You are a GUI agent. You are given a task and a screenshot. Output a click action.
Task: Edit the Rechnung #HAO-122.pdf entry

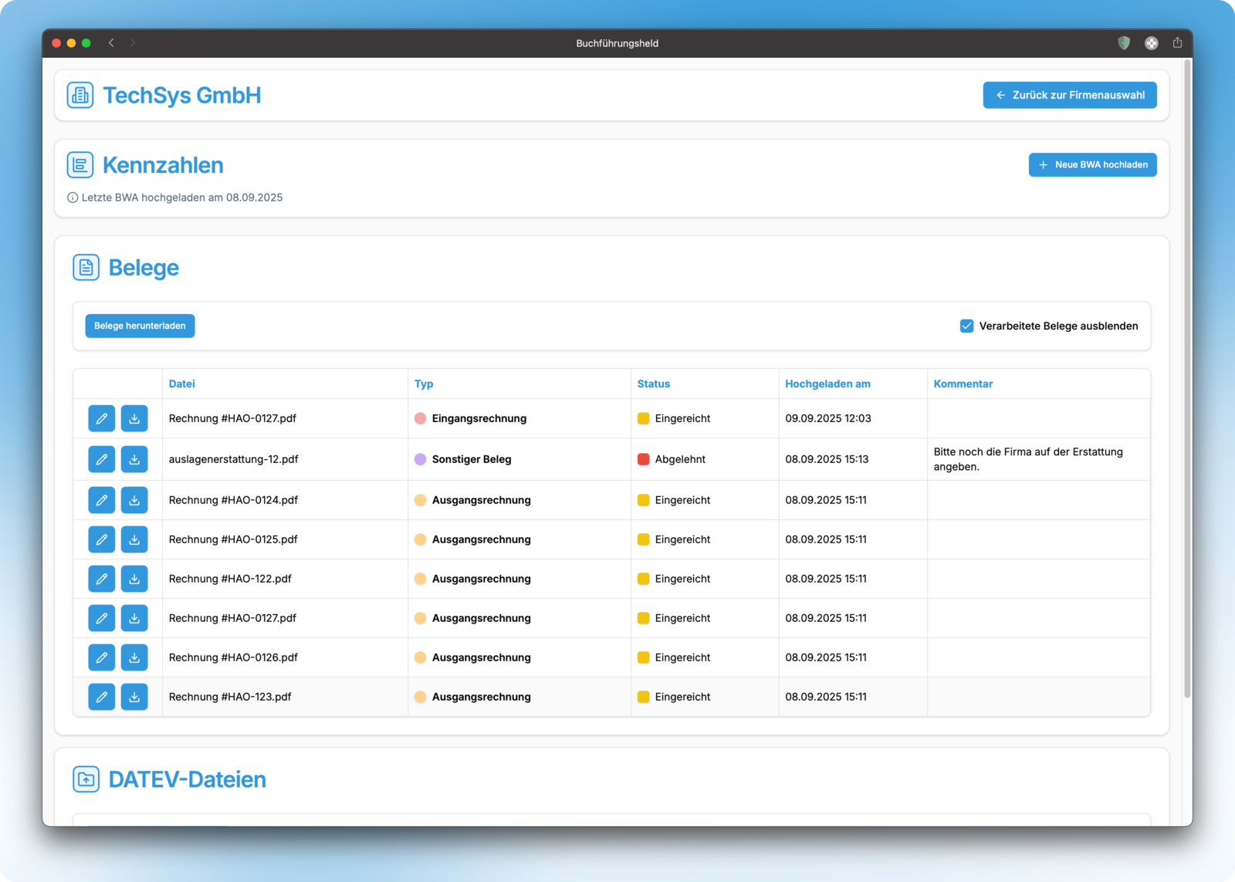[x=101, y=579]
